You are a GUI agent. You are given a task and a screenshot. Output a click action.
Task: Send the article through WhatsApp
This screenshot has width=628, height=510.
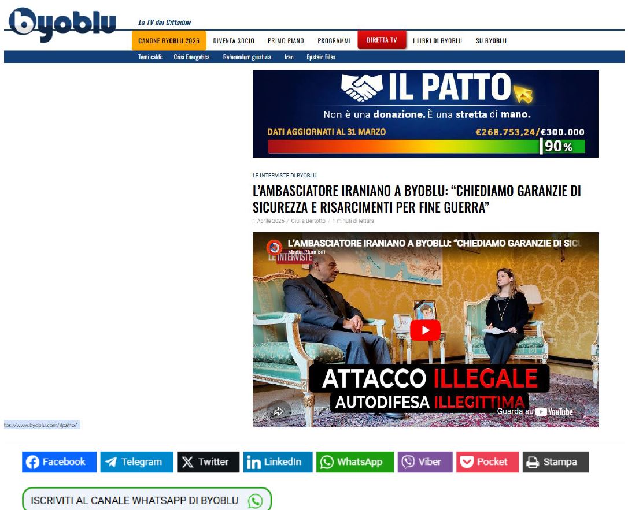click(354, 462)
